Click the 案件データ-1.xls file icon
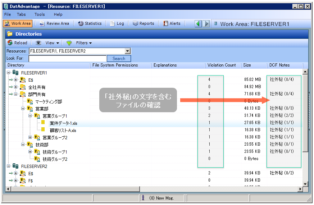 click(43, 122)
